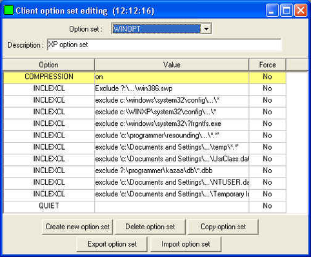Toggle Force value for QUIET row

[x=267, y=206]
